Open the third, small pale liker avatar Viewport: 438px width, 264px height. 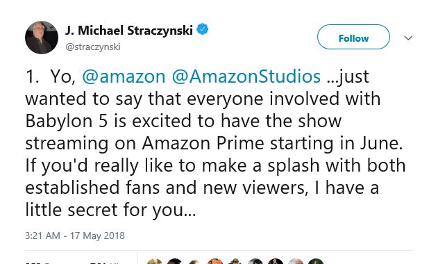(194, 261)
